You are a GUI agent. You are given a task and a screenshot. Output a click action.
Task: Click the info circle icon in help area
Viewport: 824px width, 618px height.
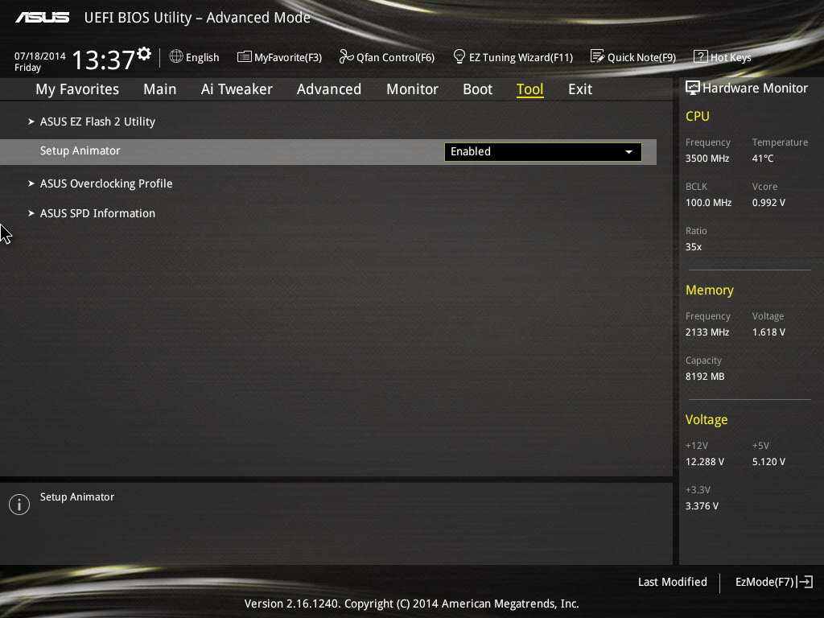pos(19,505)
